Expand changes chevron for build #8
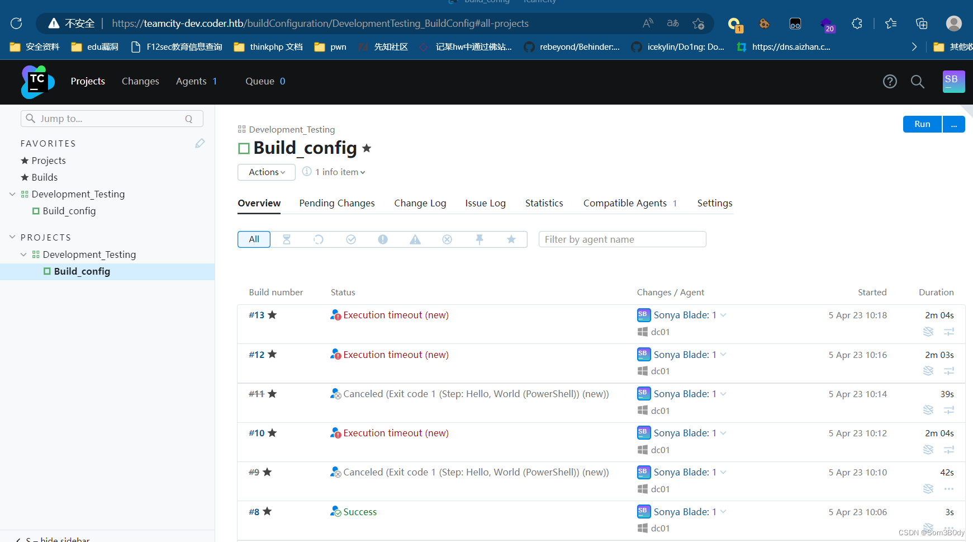 (x=723, y=512)
